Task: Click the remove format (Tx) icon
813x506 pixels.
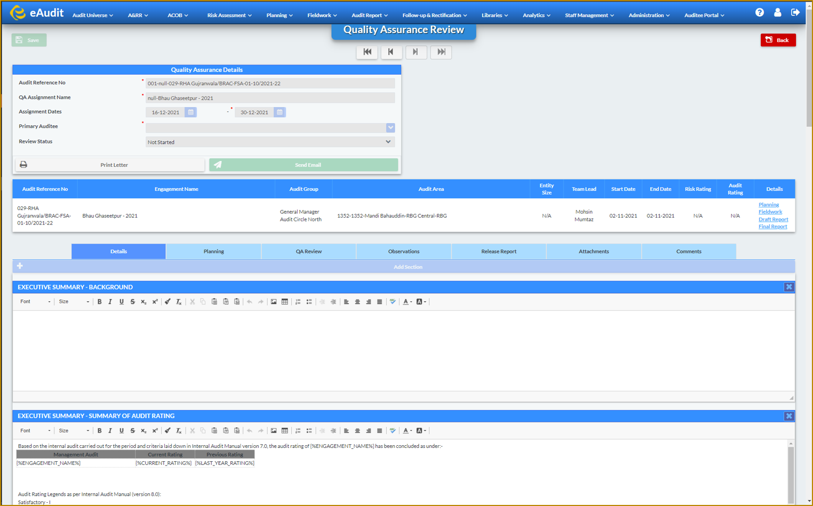Action: click(x=178, y=301)
